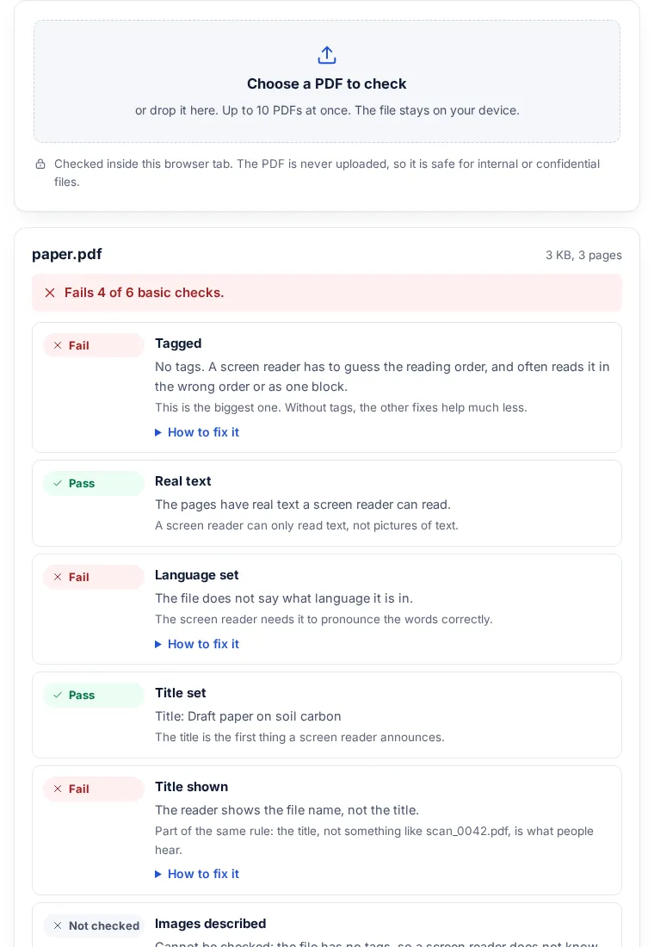The width and height of the screenshot is (654, 947).
Task: Click the Title set check heading
Action: point(181,693)
